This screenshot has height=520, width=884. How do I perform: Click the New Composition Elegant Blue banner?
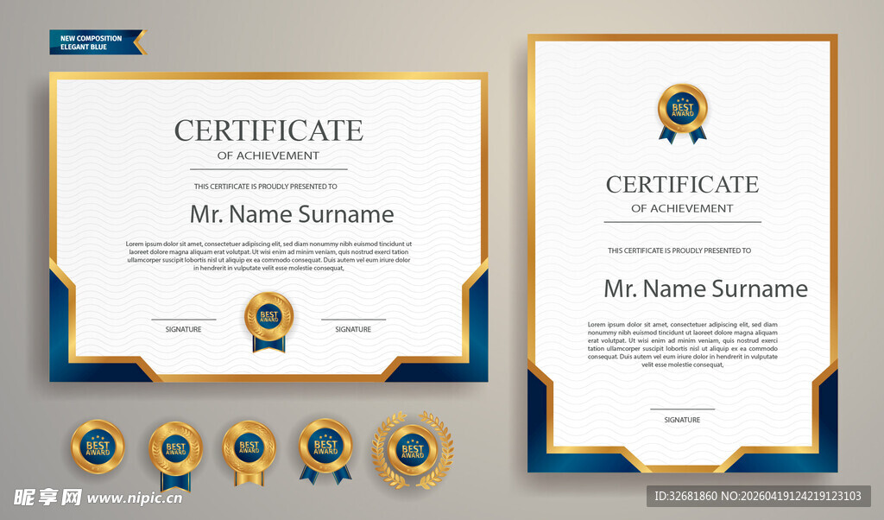97,42
